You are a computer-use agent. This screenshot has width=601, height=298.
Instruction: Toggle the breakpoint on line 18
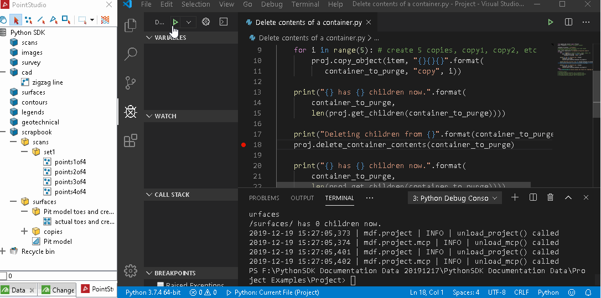243,145
